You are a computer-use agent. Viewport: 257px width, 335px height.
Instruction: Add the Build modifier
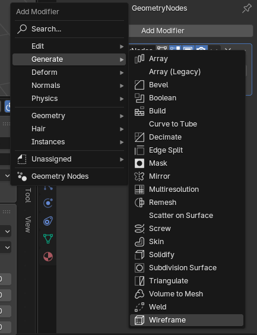pyautogui.click(x=186, y=111)
